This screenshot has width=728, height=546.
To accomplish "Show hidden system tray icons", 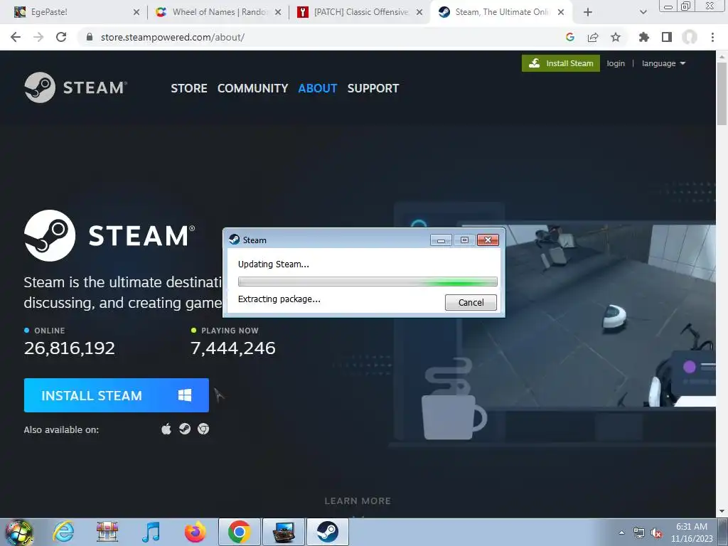I will pos(621,532).
